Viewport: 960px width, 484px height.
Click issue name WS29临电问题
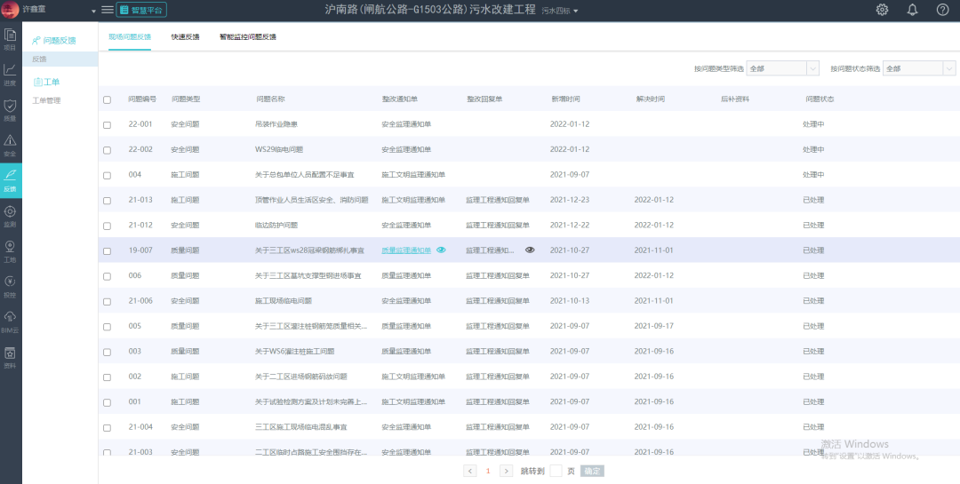279,149
